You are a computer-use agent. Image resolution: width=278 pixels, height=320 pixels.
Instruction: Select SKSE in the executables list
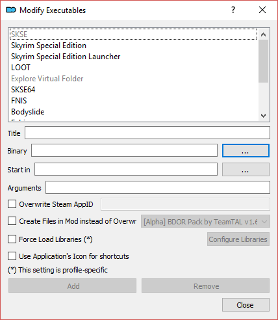pyautogui.click(x=133, y=34)
